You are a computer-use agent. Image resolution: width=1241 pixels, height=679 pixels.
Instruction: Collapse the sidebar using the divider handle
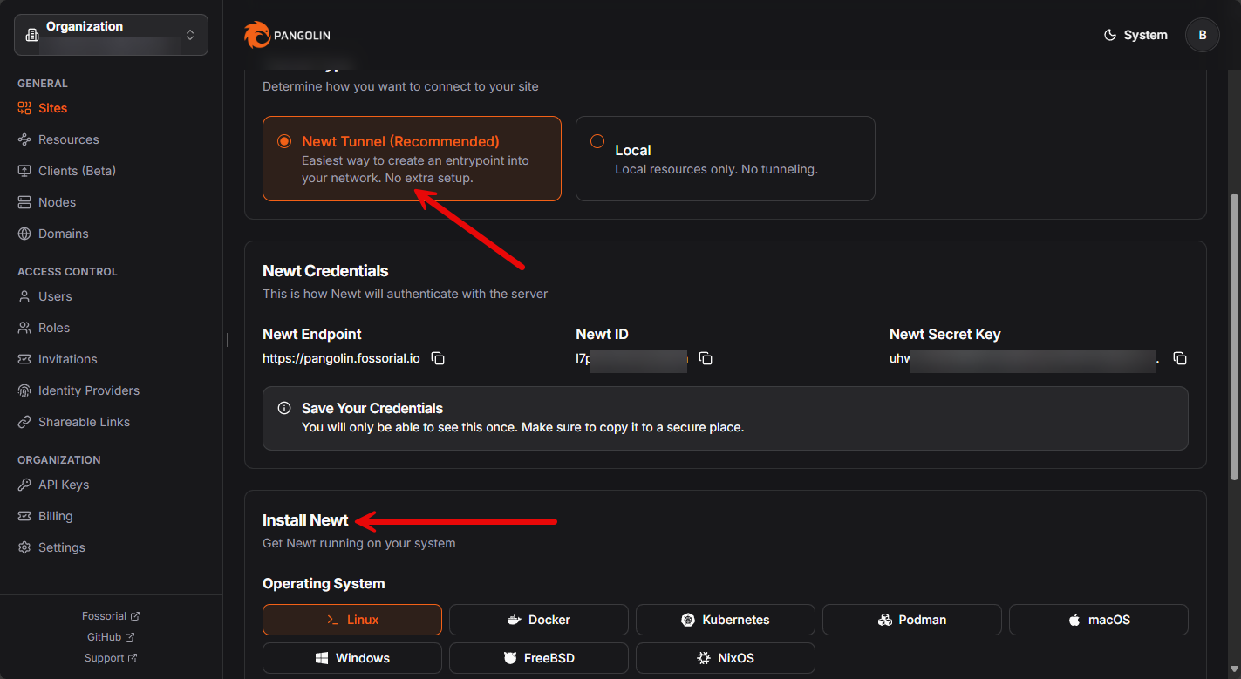pyautogui.click(x=227, y=339)
